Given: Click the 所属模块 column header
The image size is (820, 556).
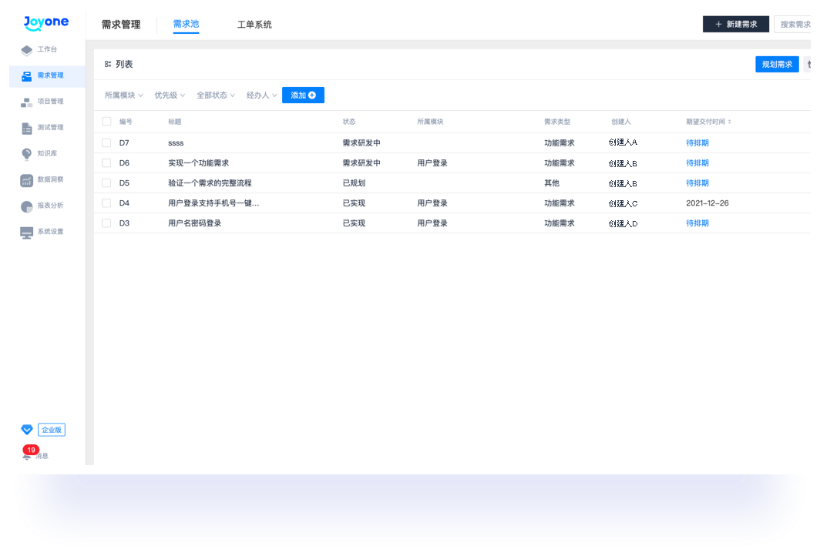Looking at the screenshot, I should pos(430,122).
